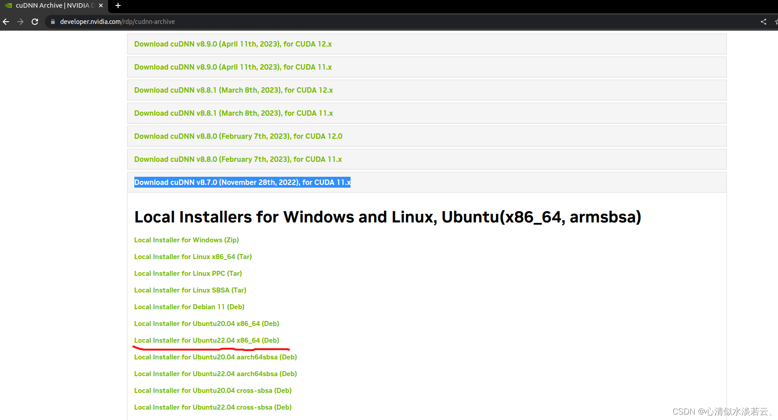Share this page via share icon
Viewport: 778px width, 420px height.
764,22
